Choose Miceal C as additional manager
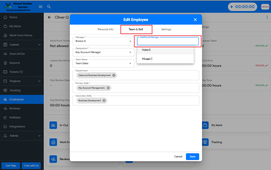 147,59
